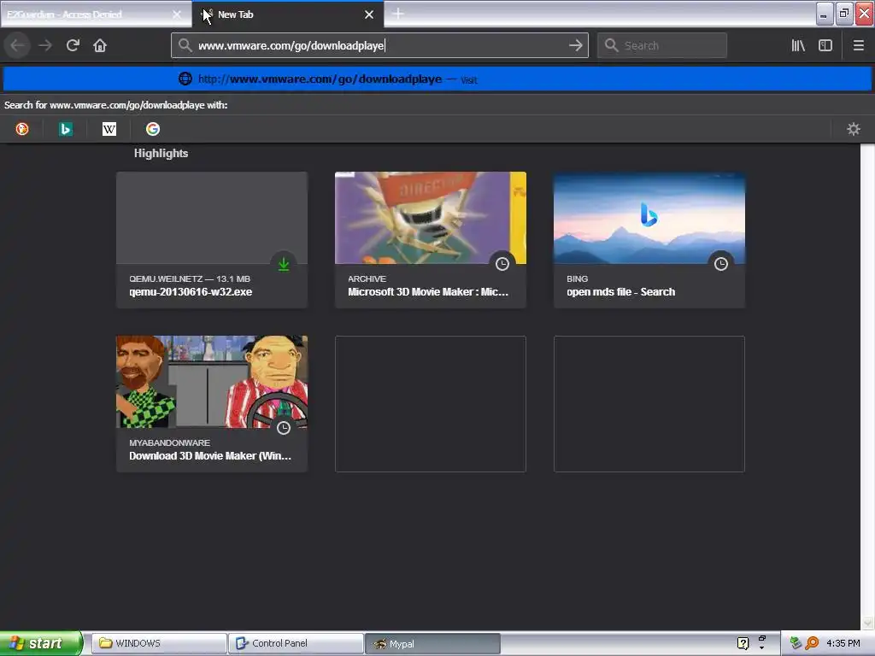Open the MyAbandonware Download 3D Movie Maker card
875x656 pixels.
click(212, 403)
